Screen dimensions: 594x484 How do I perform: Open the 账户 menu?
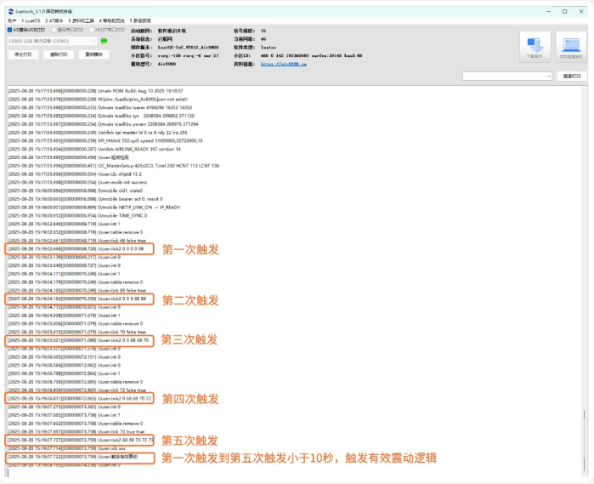pos(12,20)
